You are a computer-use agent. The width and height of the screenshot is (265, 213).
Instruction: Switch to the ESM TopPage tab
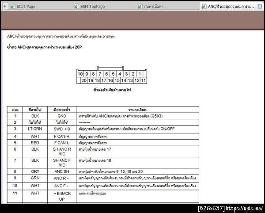[x=103, y=7]
